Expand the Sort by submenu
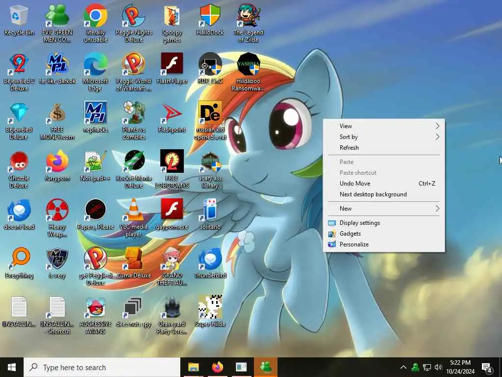Screen dimensions: 502x377 point(383,137)
